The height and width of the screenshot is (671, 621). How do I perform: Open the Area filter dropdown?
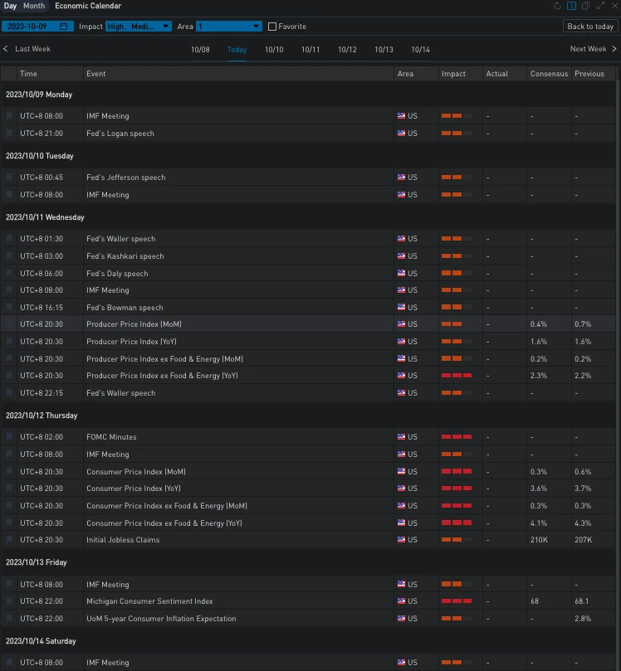tap(228, 27)
